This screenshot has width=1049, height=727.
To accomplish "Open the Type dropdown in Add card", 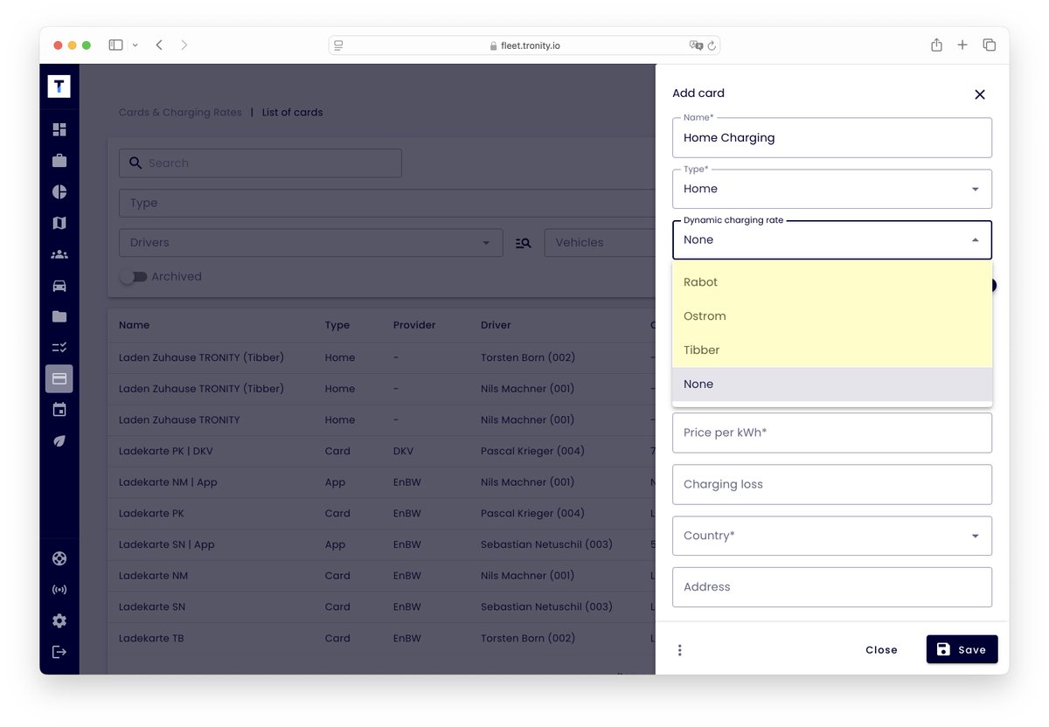I will click(832, 189).
